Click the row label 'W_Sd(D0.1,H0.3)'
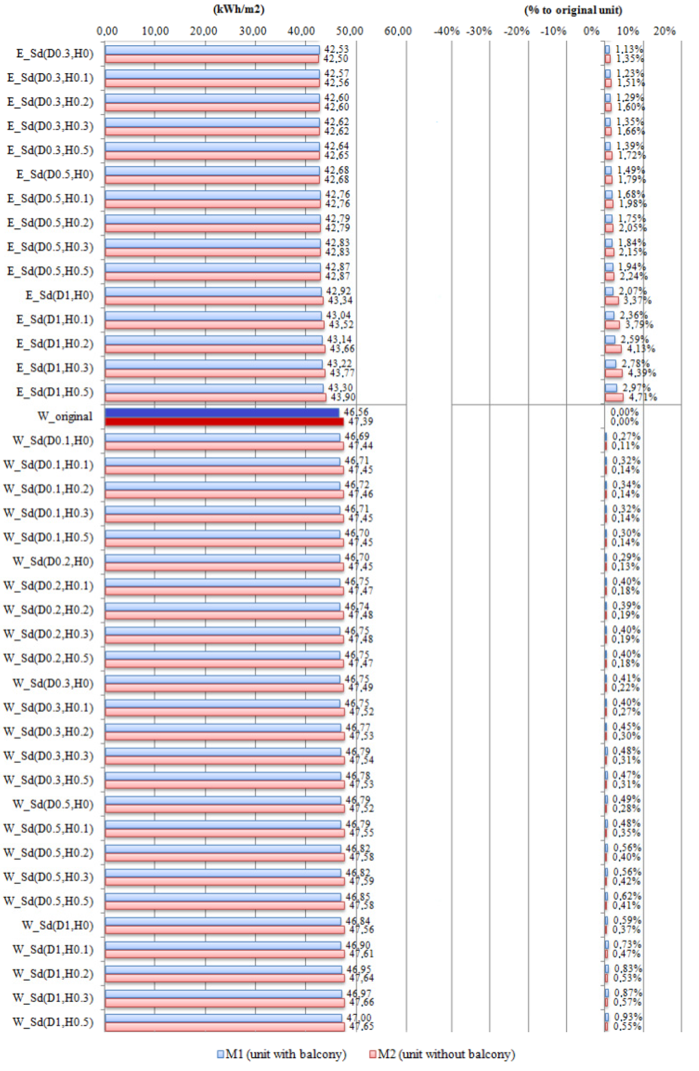 click(x=48, y=513)
